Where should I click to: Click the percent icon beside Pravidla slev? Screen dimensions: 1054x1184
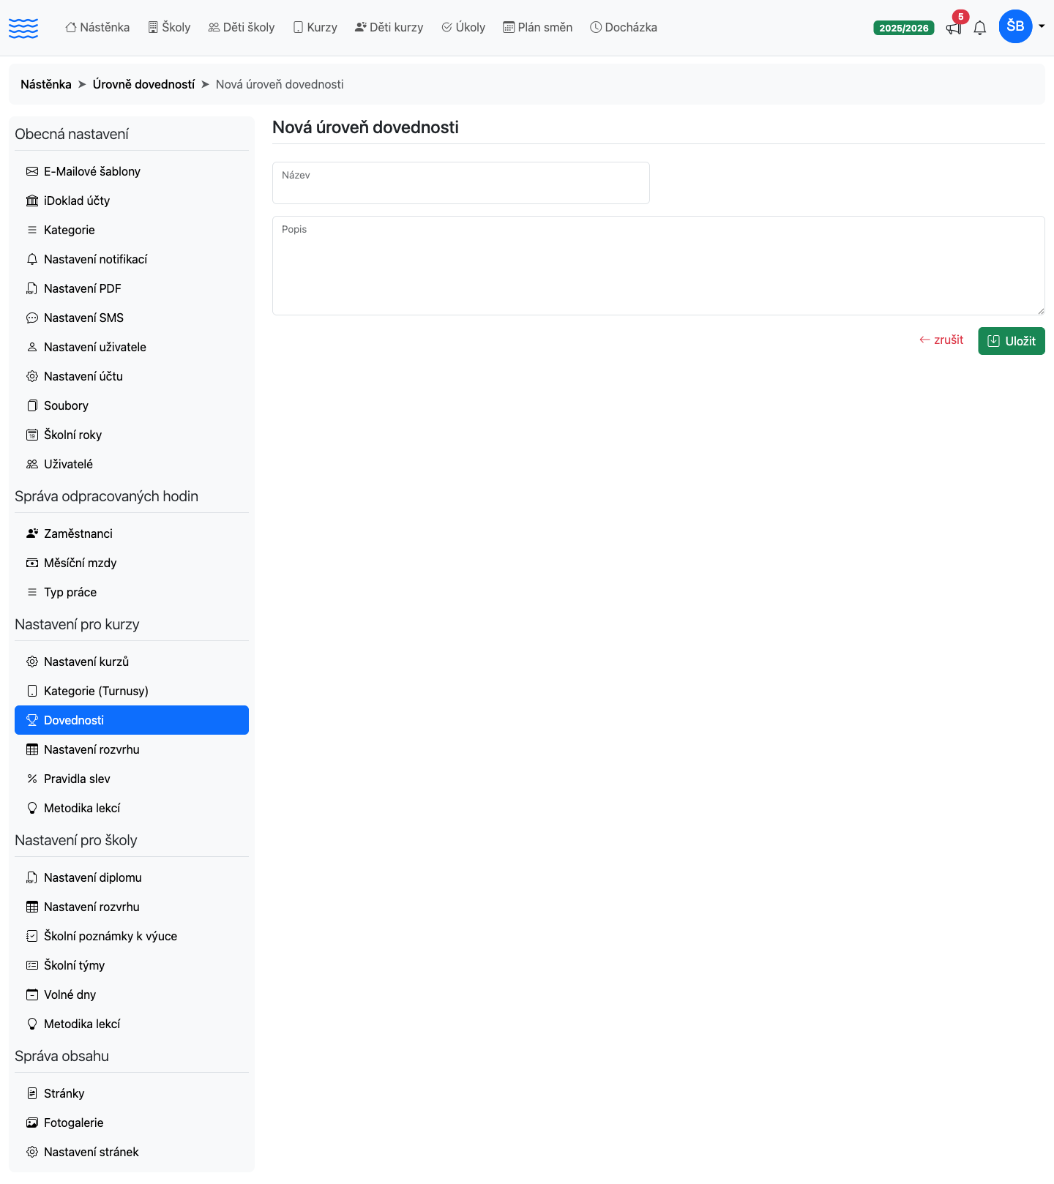32,779
